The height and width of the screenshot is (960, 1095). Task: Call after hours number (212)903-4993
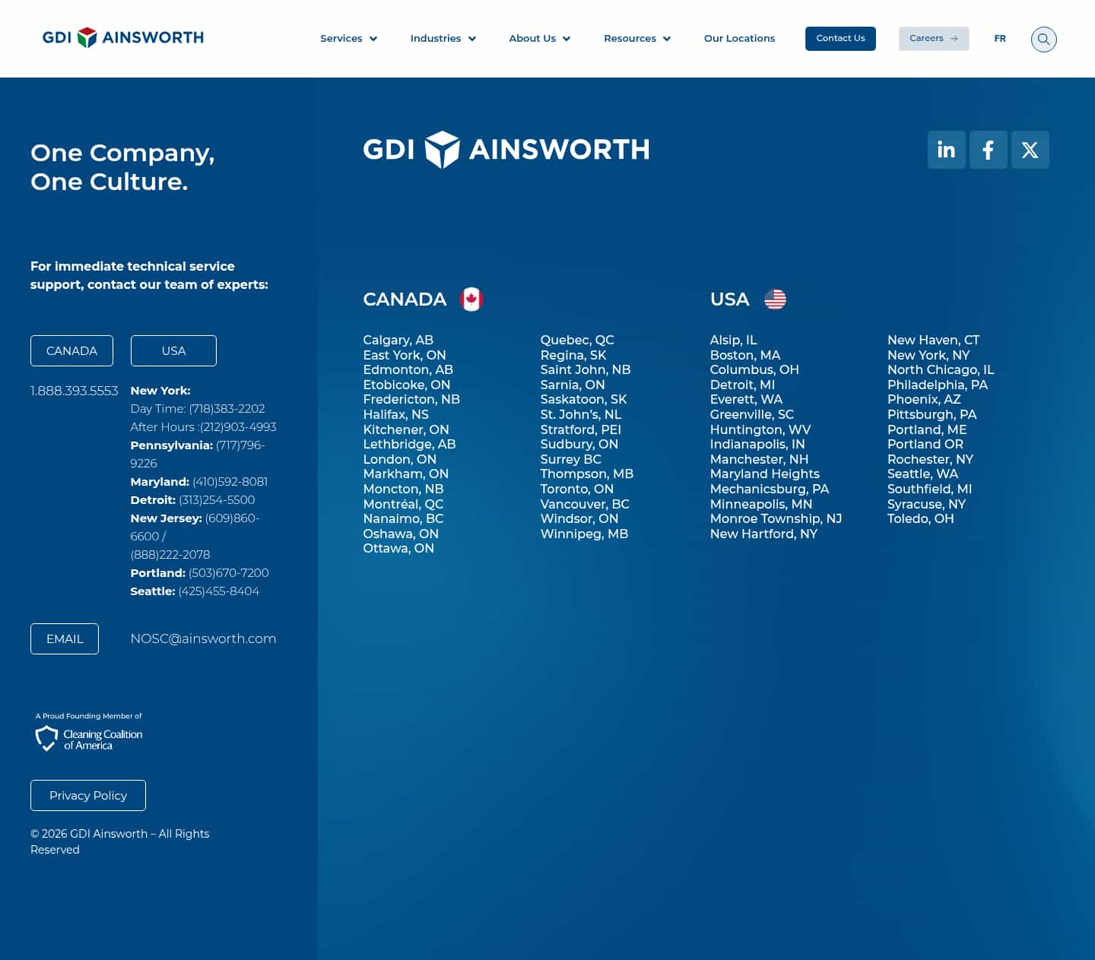coord(238,427)
